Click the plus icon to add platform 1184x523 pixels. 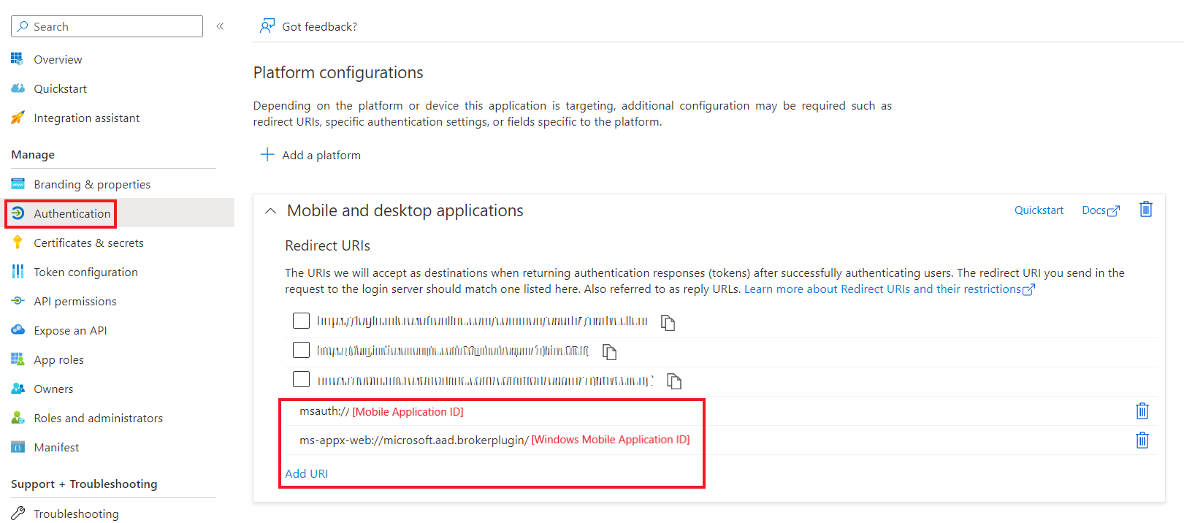pyautogui.click(x=267, y=155)
